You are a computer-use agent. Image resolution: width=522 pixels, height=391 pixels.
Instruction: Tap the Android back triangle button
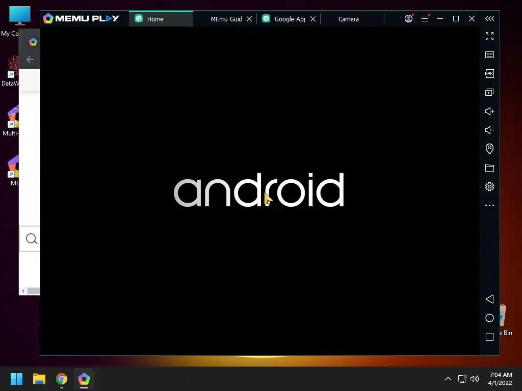489,299
